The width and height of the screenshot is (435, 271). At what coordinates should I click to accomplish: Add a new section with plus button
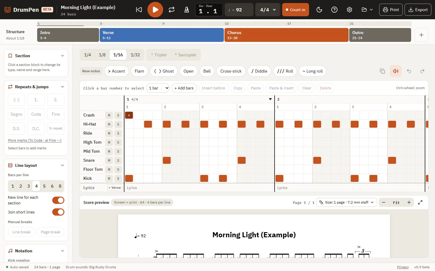(x=421, y=35)
